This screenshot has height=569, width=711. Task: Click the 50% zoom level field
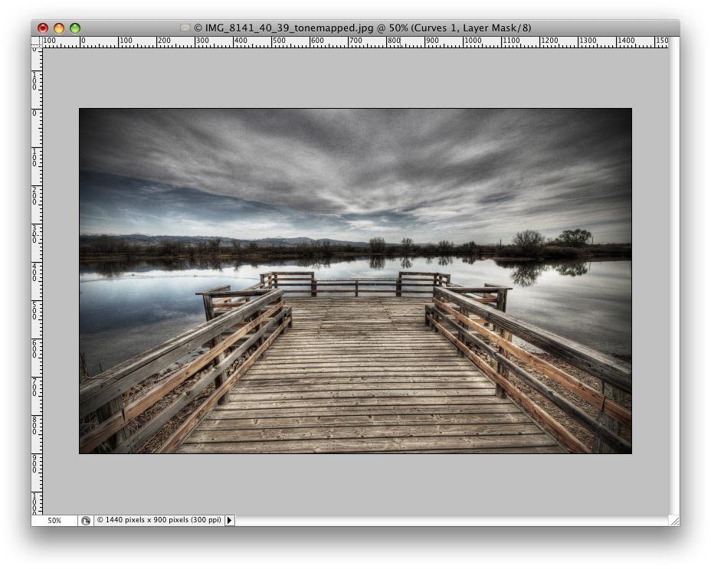click(x=54, y=521)
